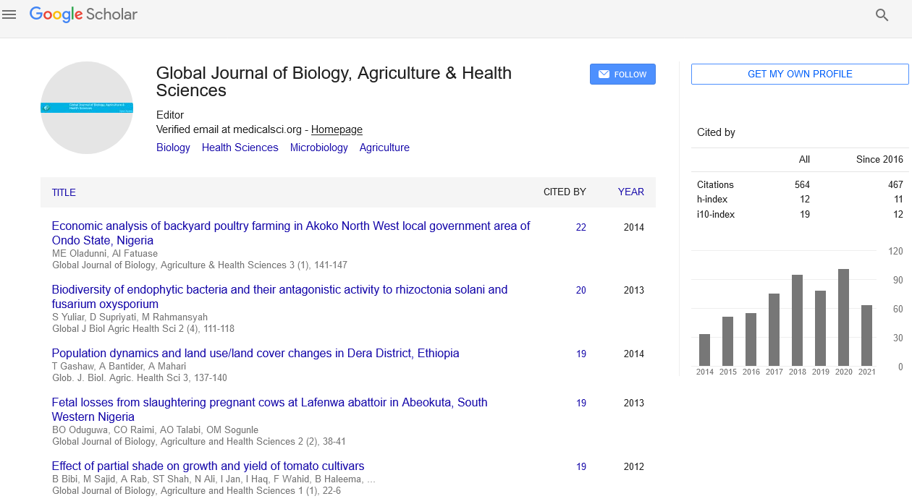This screenshot has height=504, width=912.
Task: Open search with magnifier icon
Action: pos(882,15)
